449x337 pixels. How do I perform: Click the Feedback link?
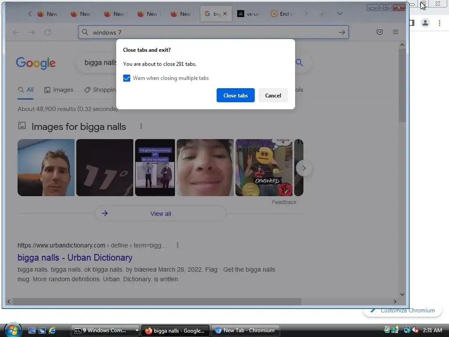click(x=284, y=202)
